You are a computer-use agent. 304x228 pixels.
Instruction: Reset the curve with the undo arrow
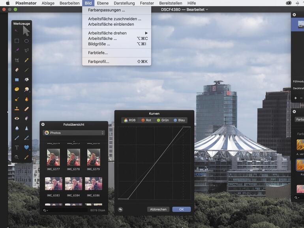120,209
